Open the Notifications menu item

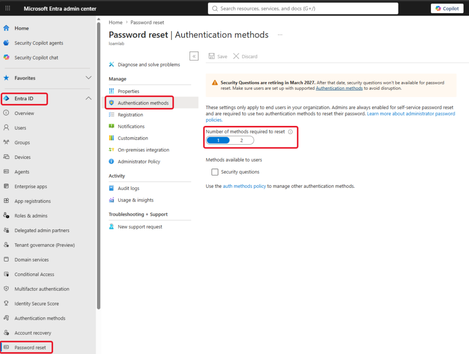tap(131, 126)
